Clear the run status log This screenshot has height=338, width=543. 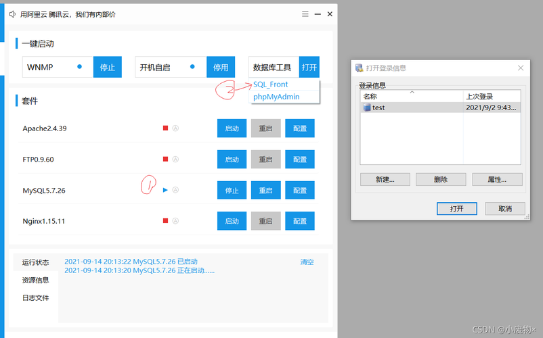(x=307, y=262)
